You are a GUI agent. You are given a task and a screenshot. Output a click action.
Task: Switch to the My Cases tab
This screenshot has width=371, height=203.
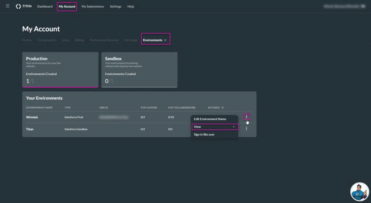pyautogui.click(x=130, y=40)
